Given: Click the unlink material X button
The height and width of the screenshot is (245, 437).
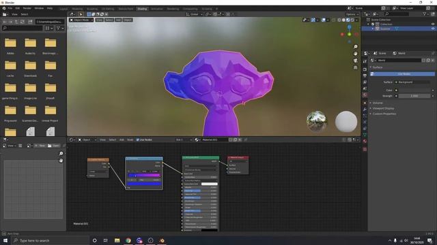Looking at the screenshot, I should [240, 140].
